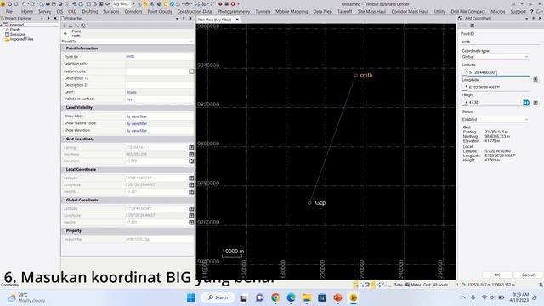Switch to the Survey ribbon tab

(44, 11)
